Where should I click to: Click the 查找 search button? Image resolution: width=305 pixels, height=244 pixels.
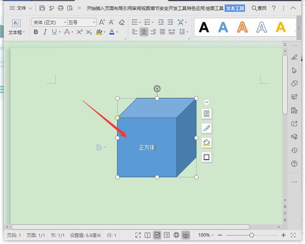click(x=259, y=8)
